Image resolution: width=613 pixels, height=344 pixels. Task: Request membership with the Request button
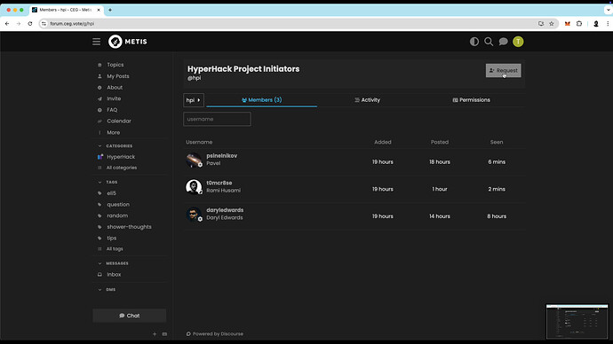click(x=503, y=71)
